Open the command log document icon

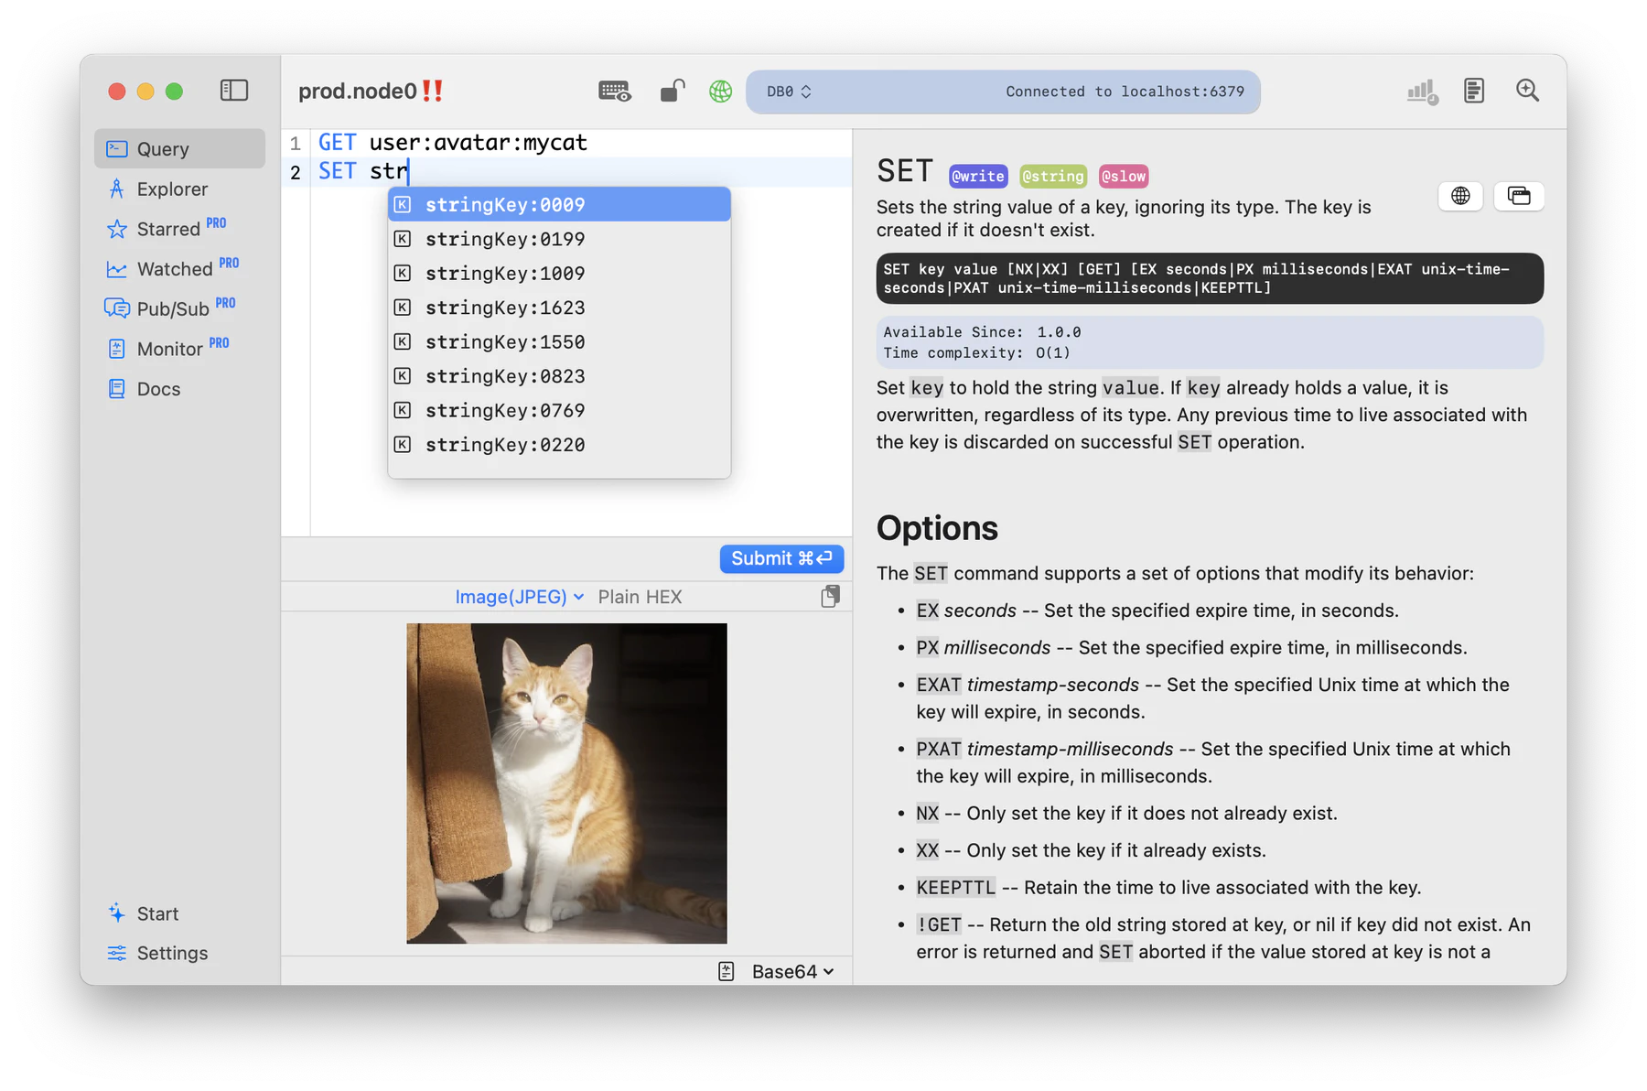1473,91
